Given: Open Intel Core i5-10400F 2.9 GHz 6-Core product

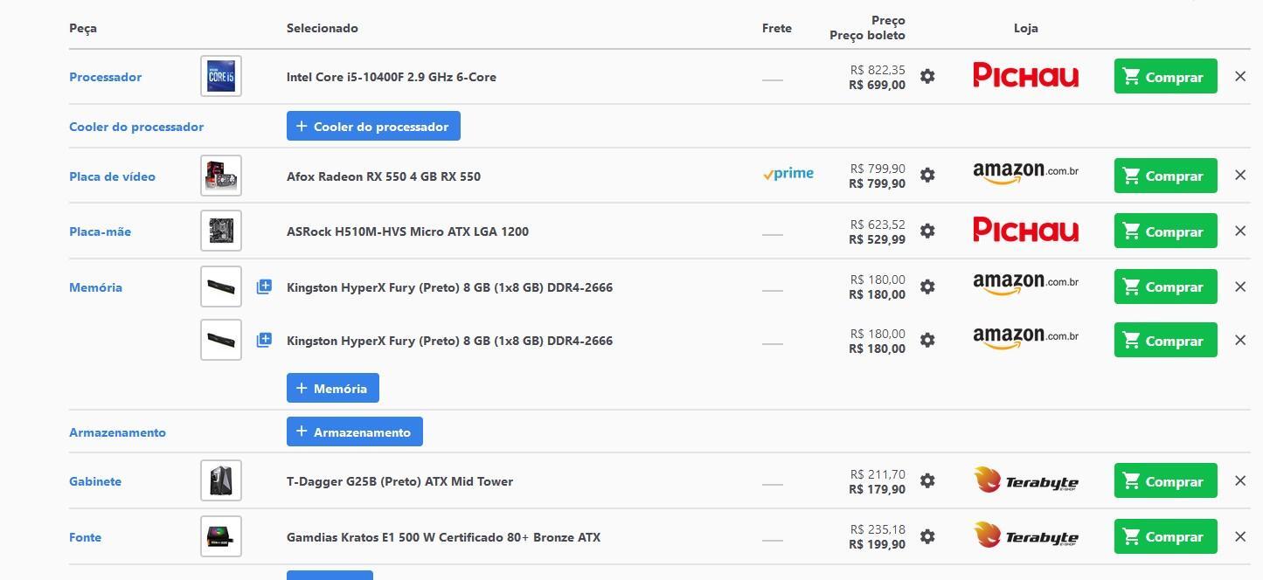Looking at the screenshot, I should pos(391,77).
